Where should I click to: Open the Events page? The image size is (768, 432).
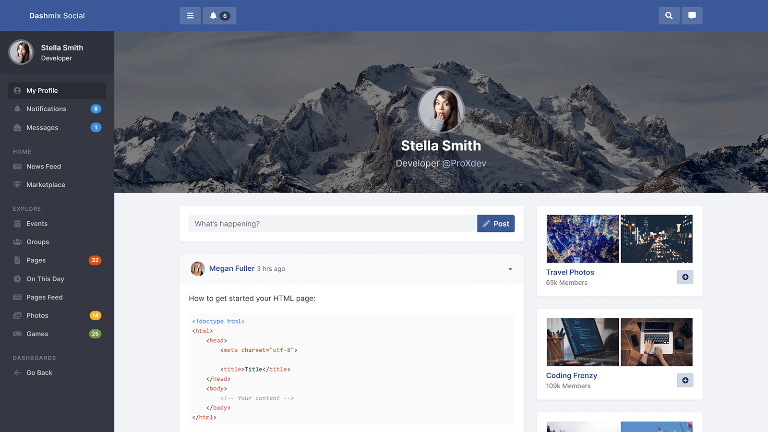click(37, 224)
